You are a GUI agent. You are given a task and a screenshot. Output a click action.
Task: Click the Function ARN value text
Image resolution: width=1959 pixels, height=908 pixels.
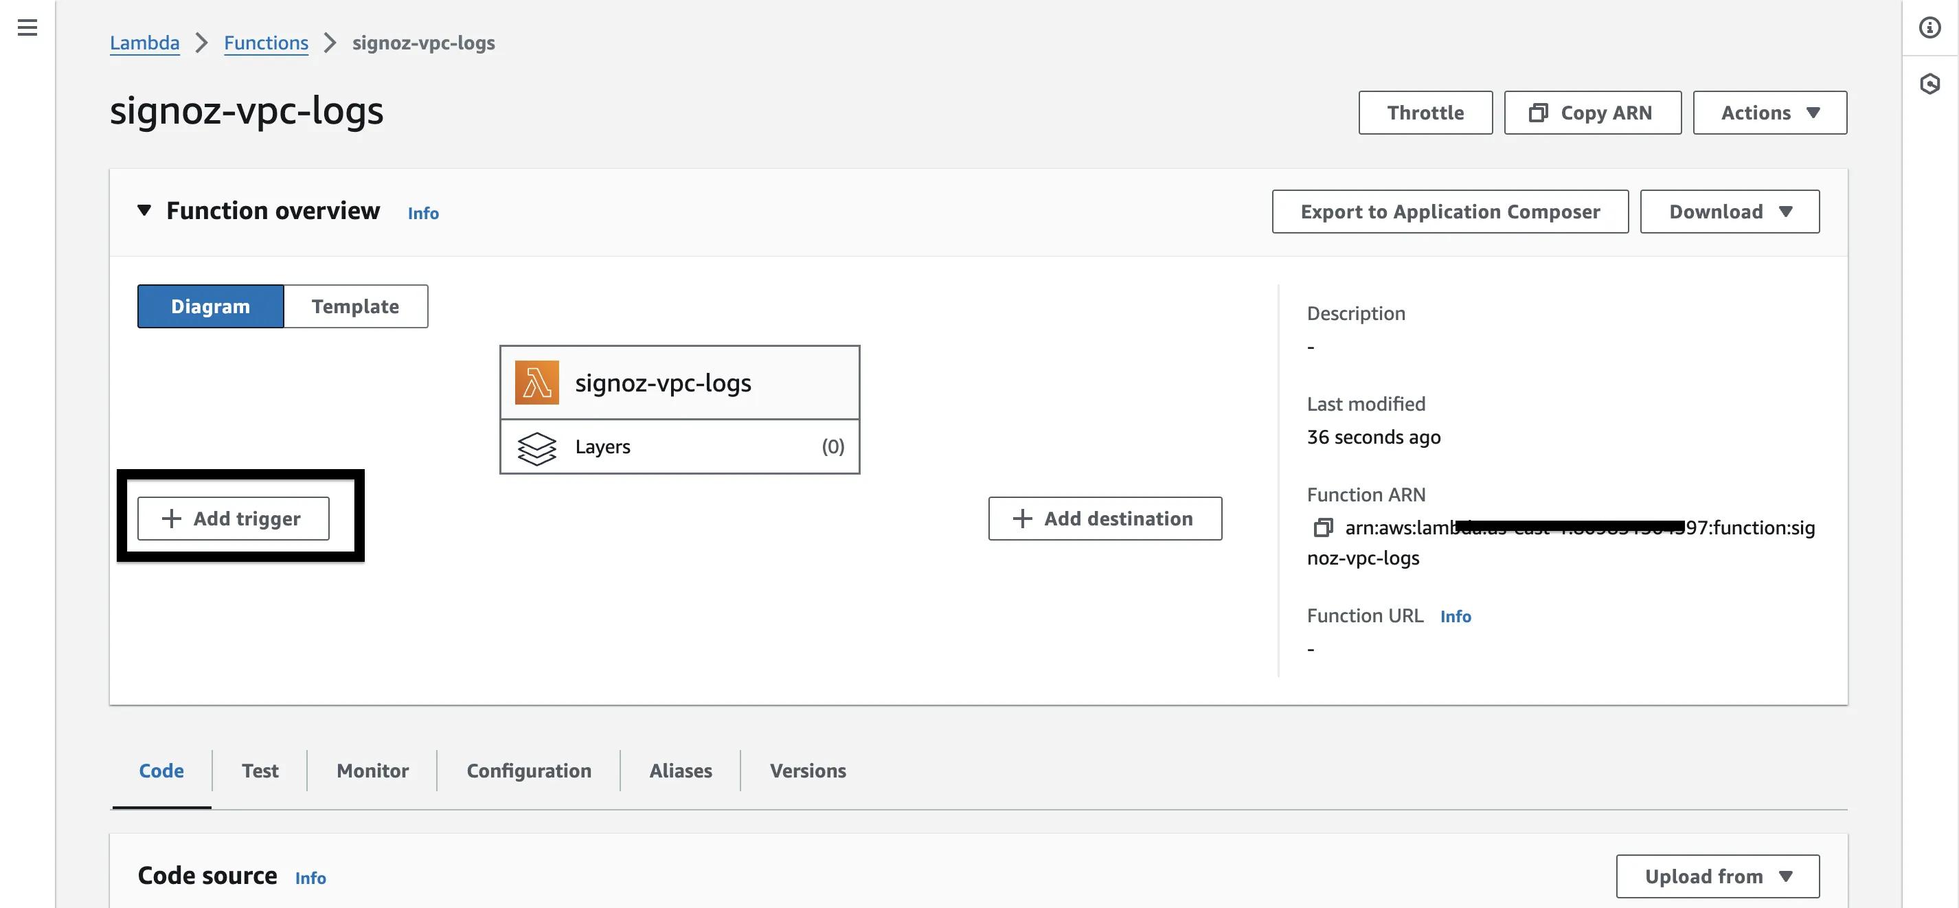click(x=1561, y=543)
